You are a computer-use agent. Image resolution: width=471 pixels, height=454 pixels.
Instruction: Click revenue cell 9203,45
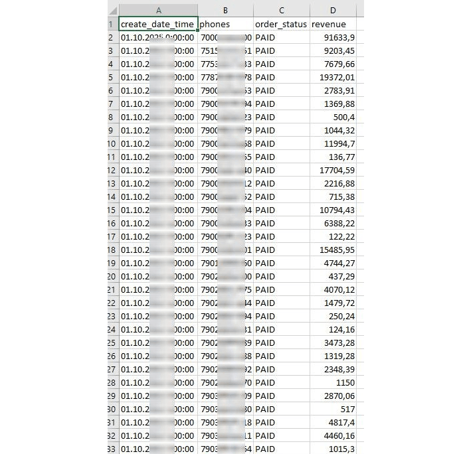333,50
